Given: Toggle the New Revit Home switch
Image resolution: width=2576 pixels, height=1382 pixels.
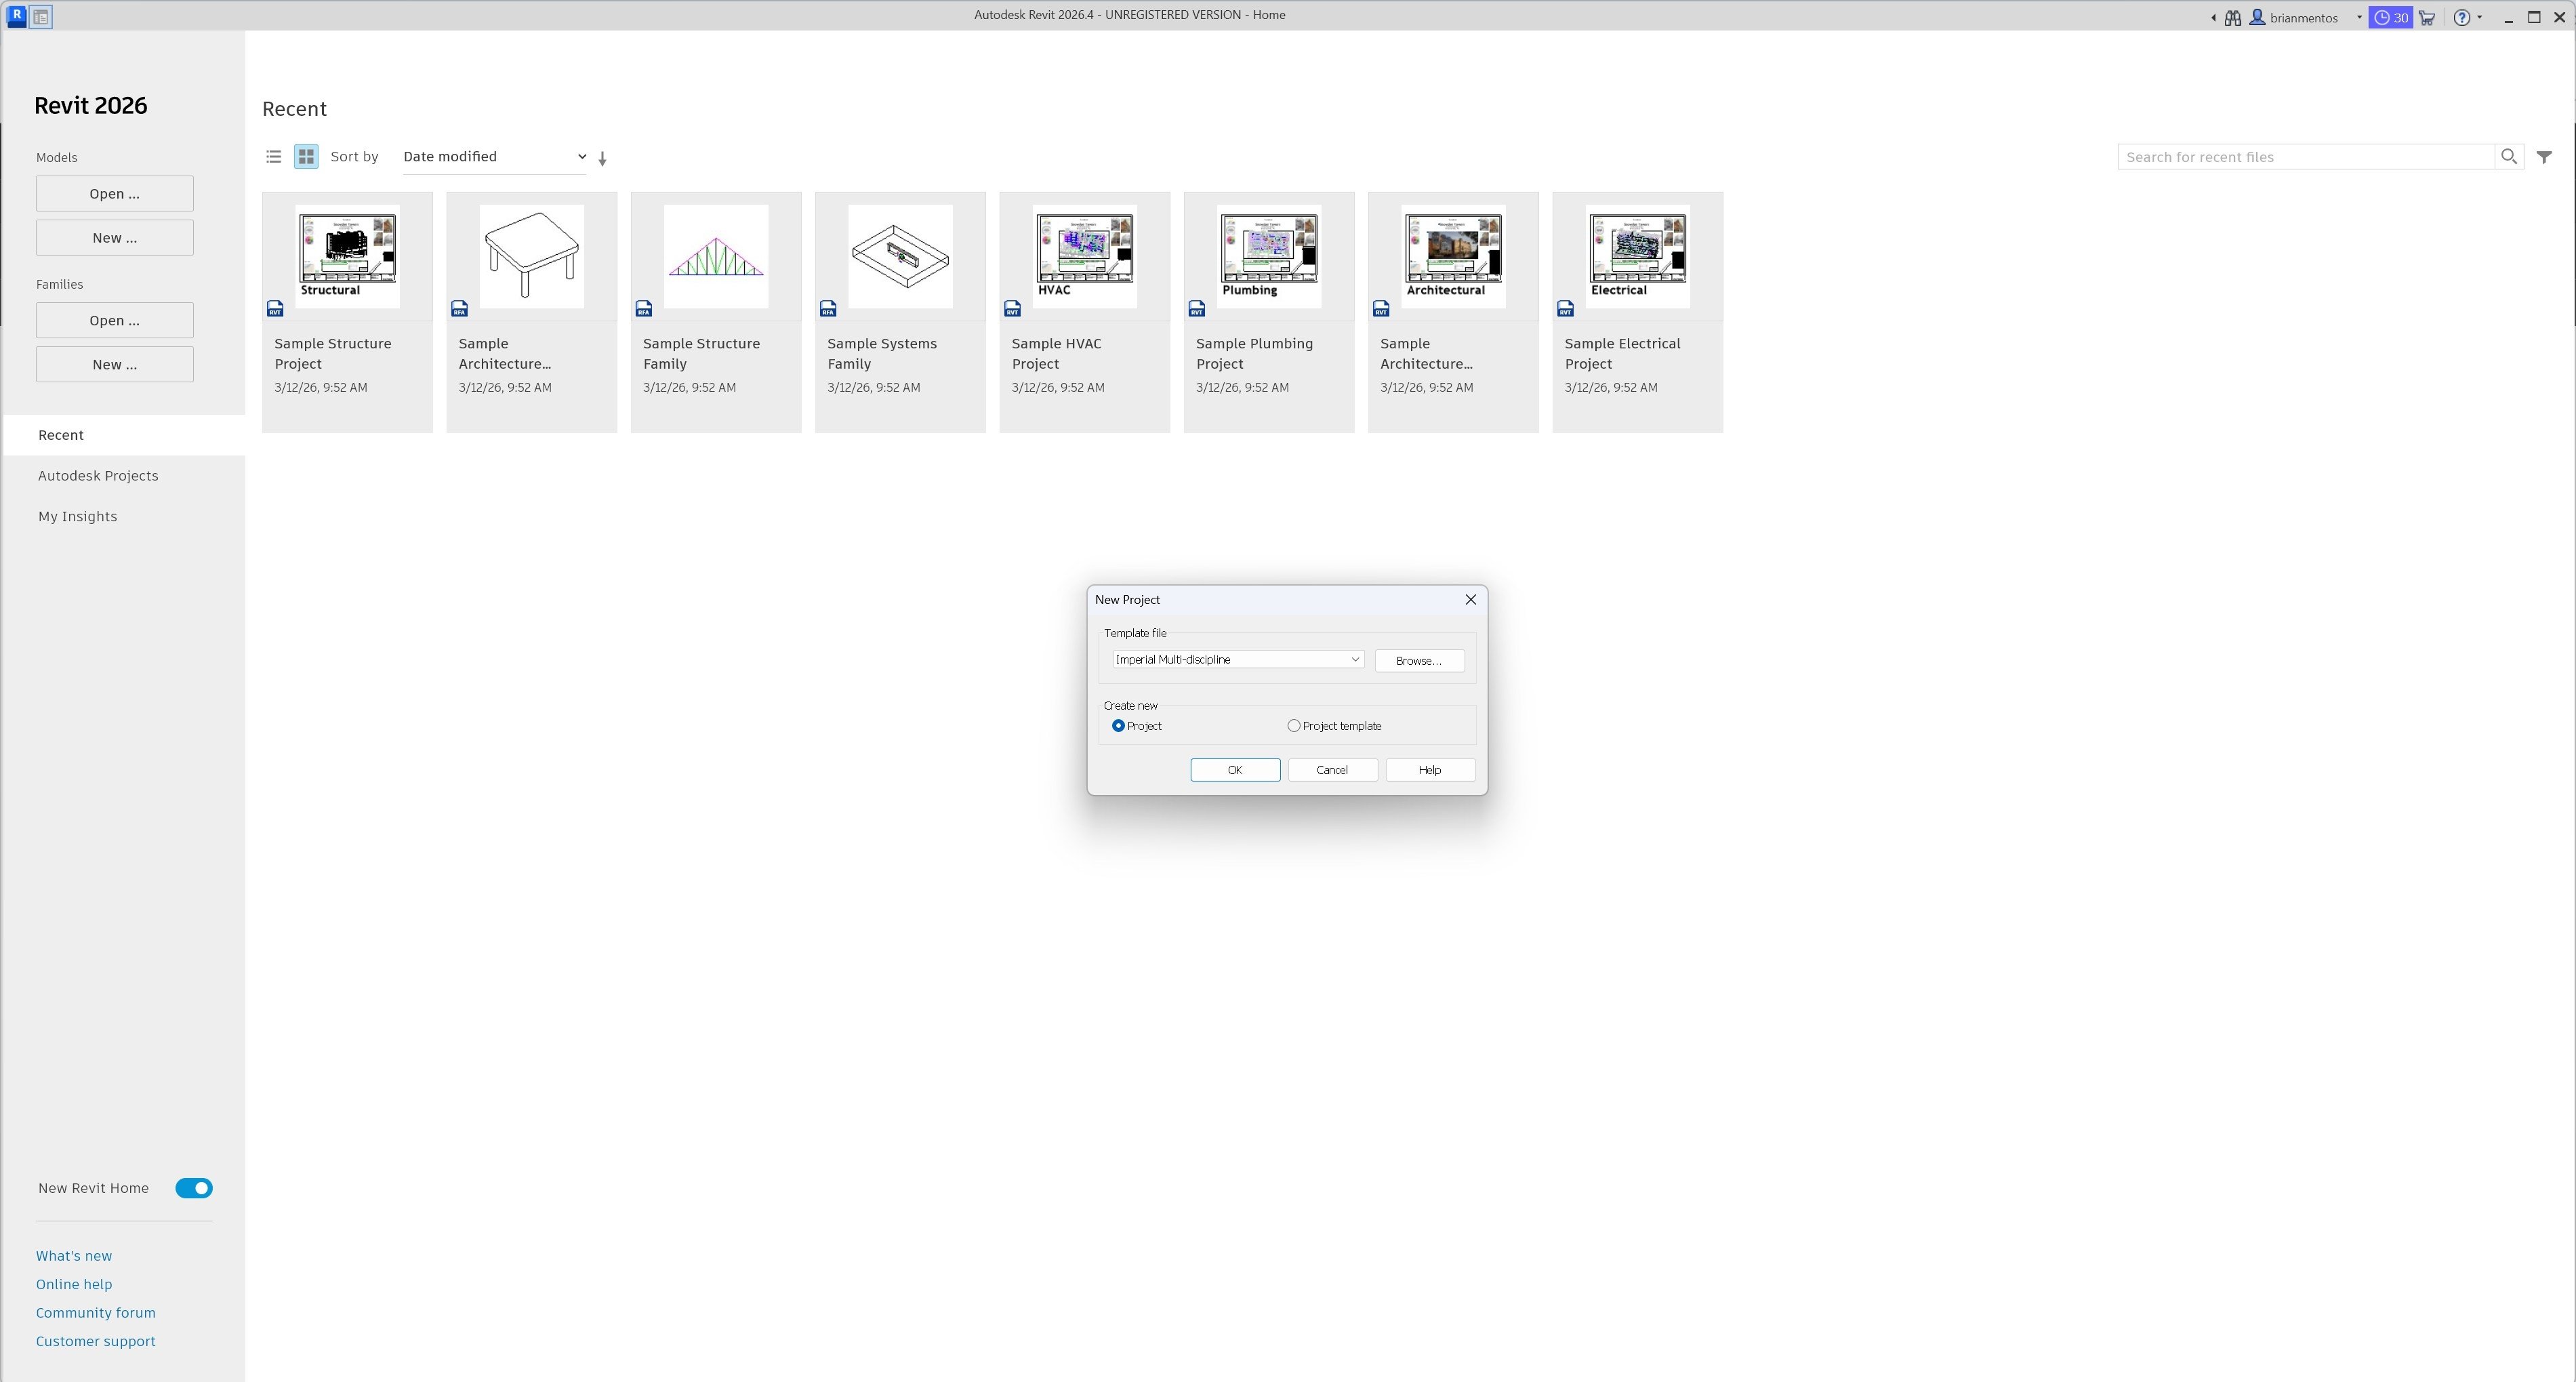Looking at the screenshot, I should click(x=194, y=1188).
